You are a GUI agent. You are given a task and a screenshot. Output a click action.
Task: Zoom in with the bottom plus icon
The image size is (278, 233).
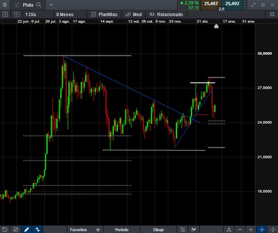coord(251,230)
